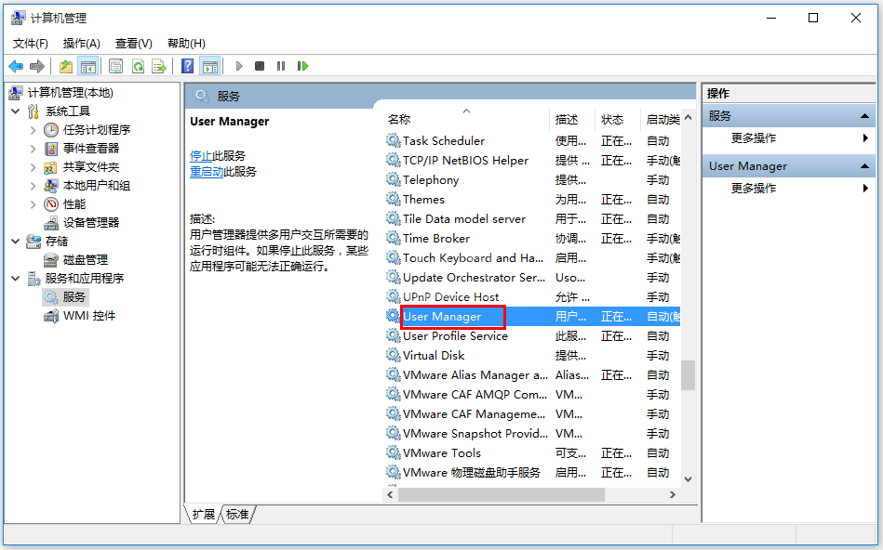Image resolution: width=883 pixels, height=550 pixels.
Task: Expand the 性能 node arrow
Action: [x=33, y=204]
